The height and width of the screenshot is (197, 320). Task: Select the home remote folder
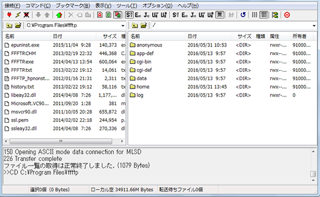pos(140,87)
